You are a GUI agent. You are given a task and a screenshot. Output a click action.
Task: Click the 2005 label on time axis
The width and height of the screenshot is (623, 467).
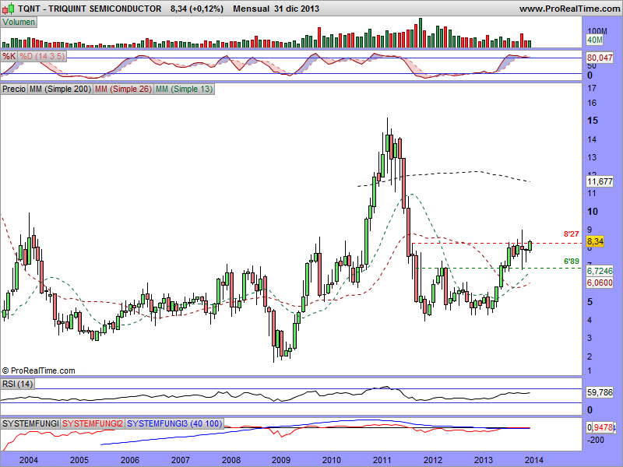coord(79,460)
